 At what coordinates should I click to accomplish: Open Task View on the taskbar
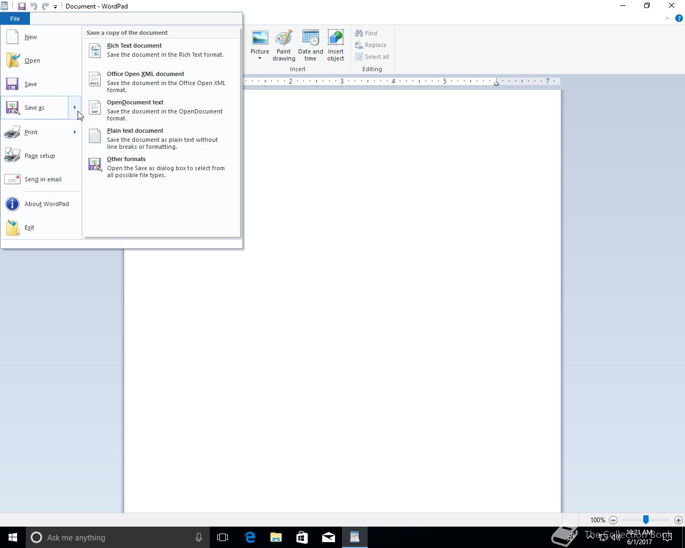pyautogui.click(x=223, y=537)
